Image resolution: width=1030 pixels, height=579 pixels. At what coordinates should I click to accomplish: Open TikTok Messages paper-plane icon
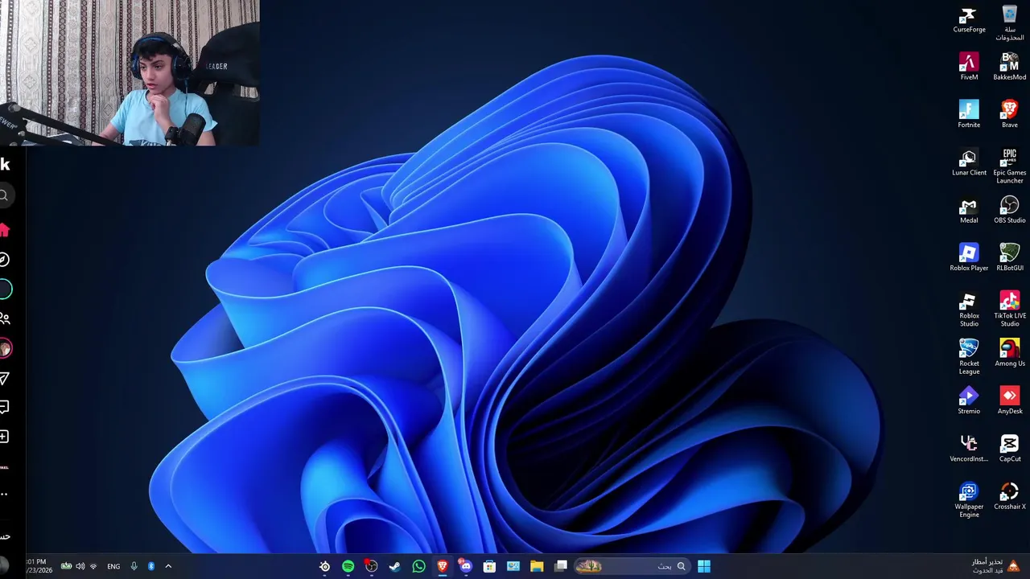point(4,378)
